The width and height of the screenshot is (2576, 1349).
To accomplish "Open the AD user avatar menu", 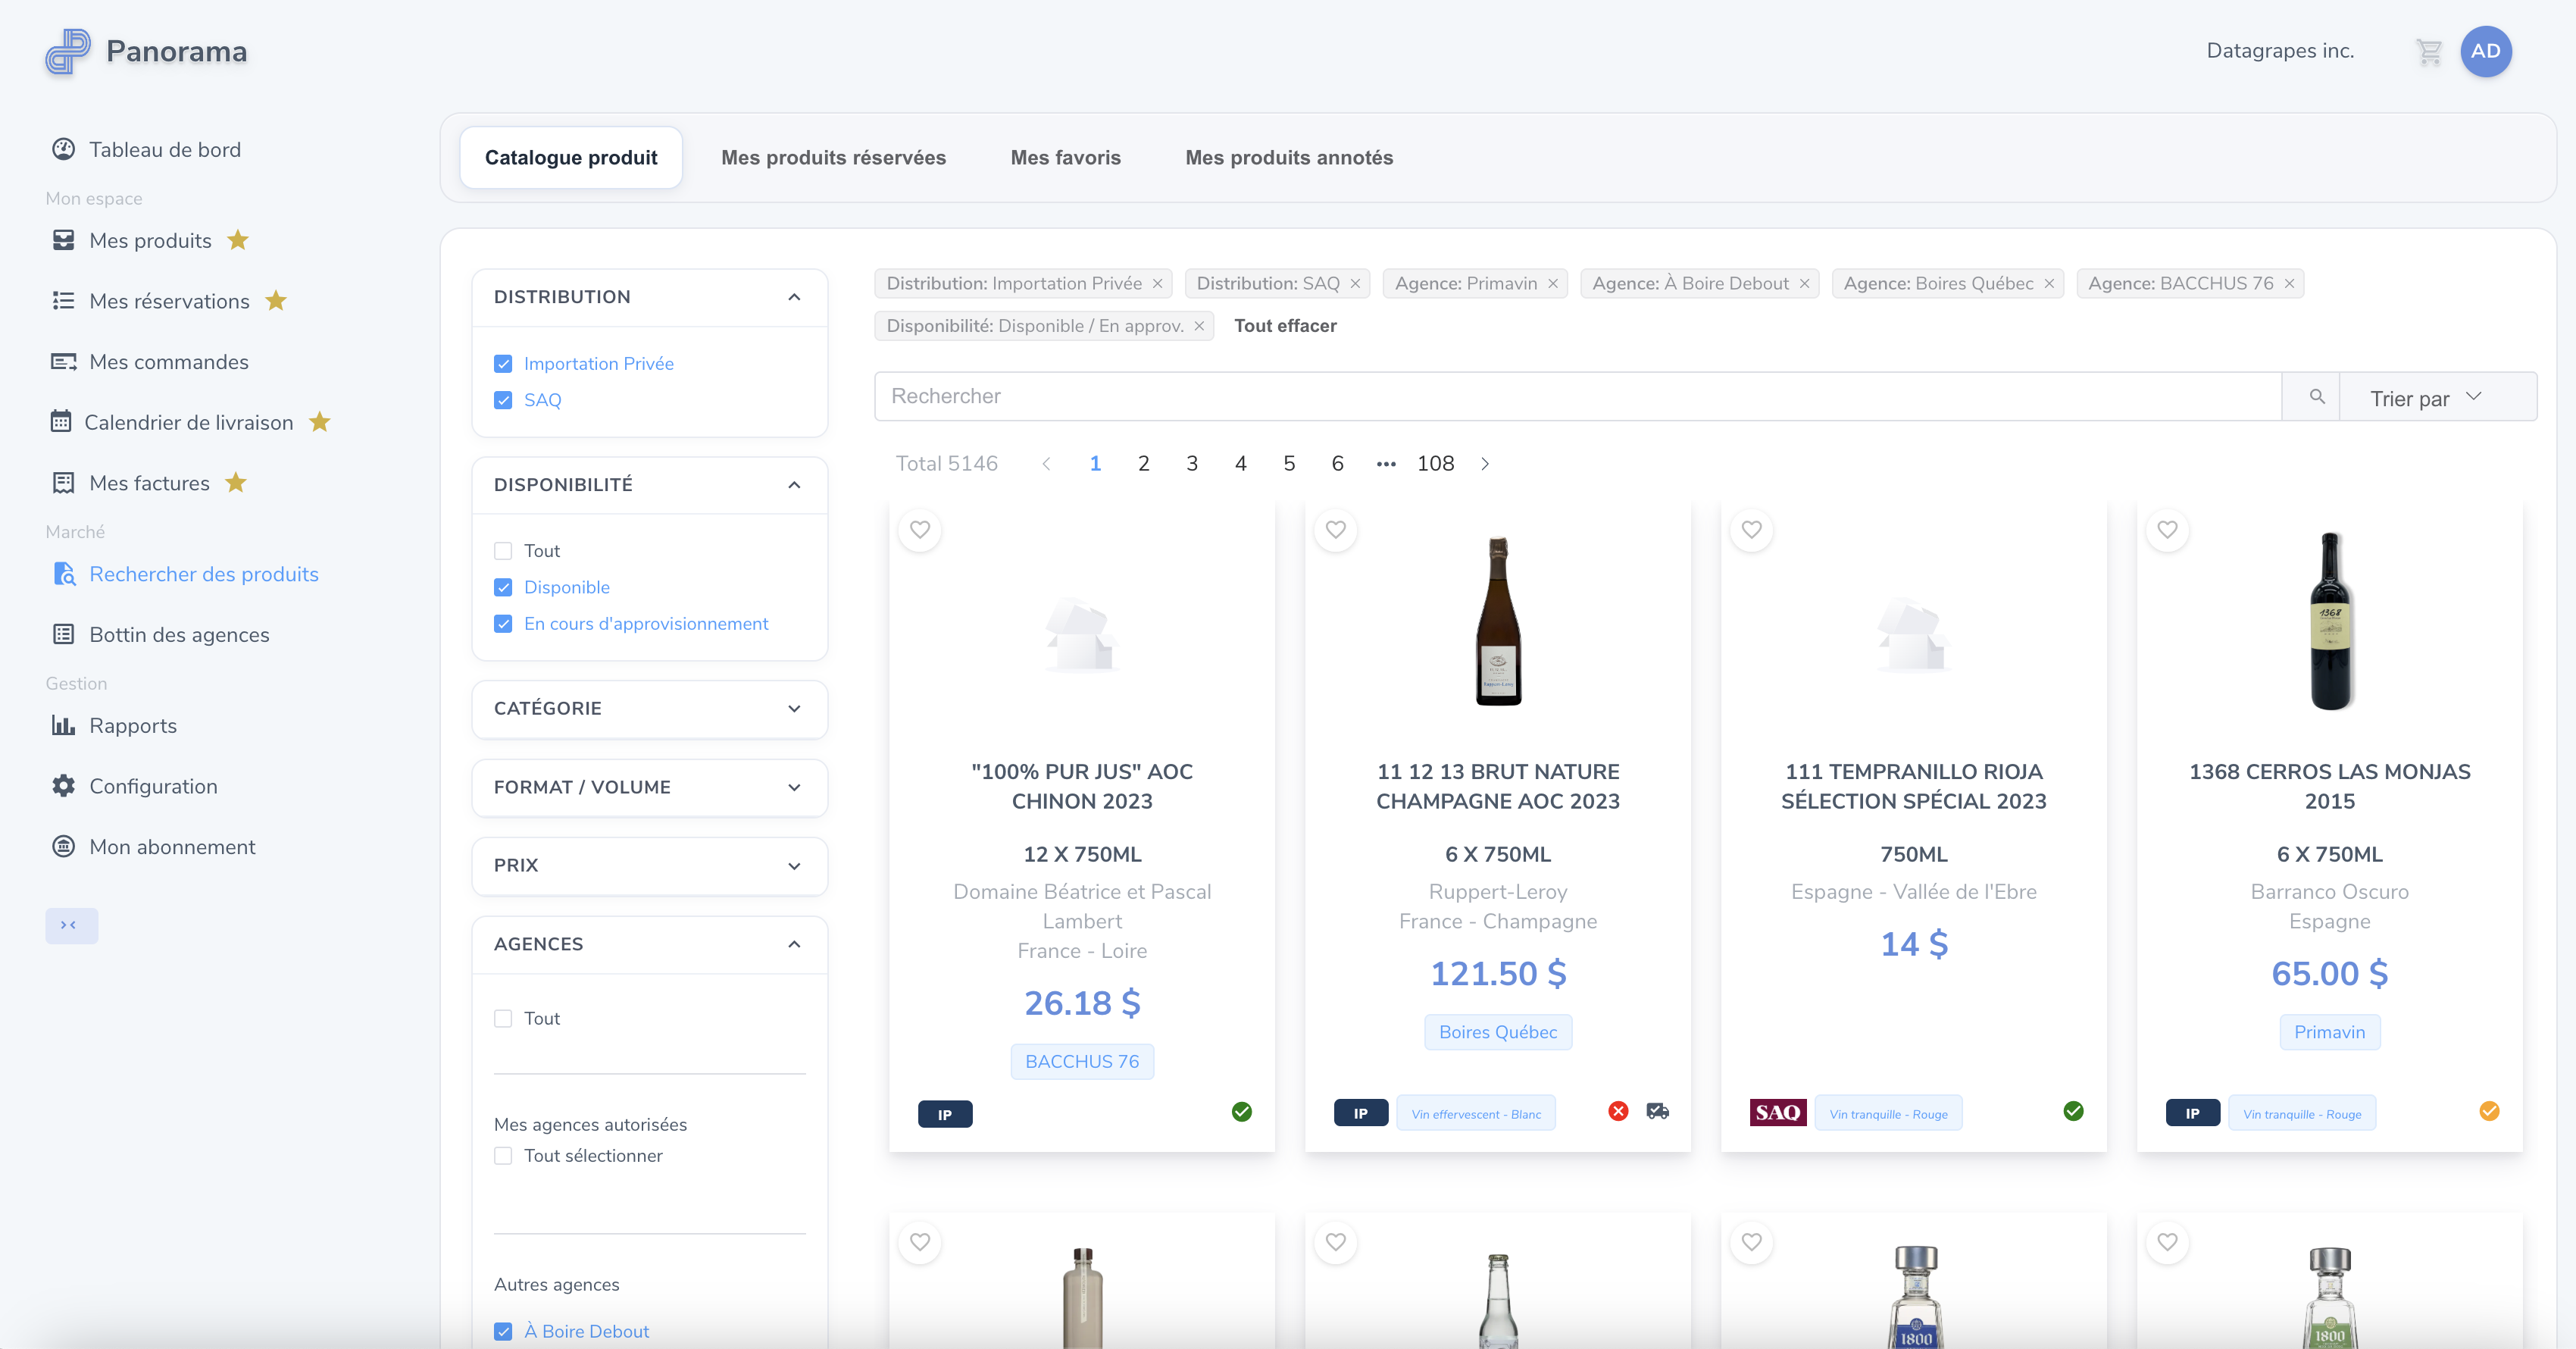I will [2485, 51].
